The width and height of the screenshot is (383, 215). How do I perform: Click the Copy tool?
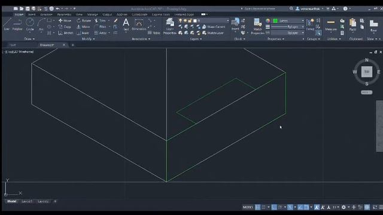pyautogui.click(x=65, y=26)
